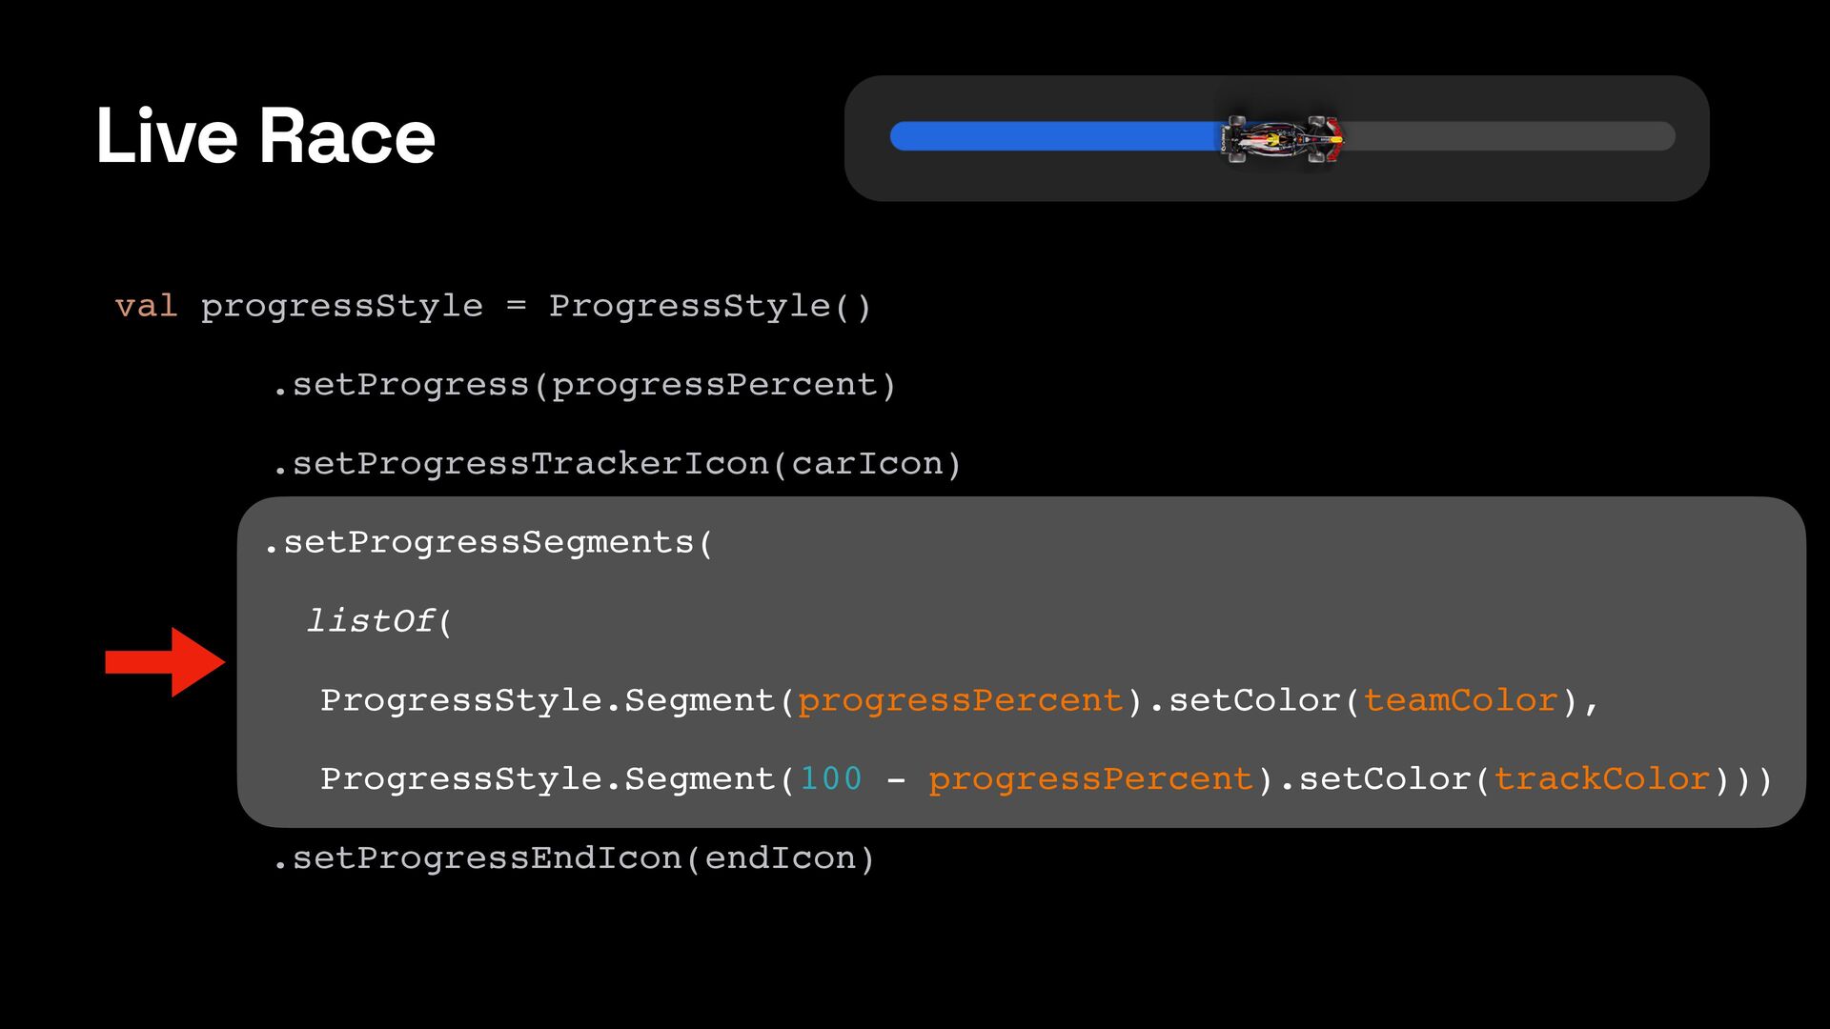This screenshot has width=1830, height=1029.
Task: Click the .setProgress(progressPercent) line
Action: point(583,385)
